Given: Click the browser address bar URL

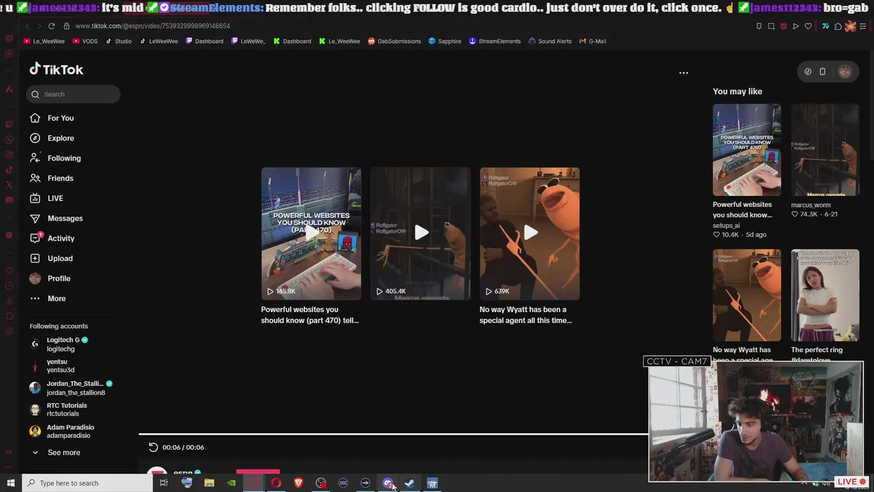Looking at the screenshot, I should 153,26.
